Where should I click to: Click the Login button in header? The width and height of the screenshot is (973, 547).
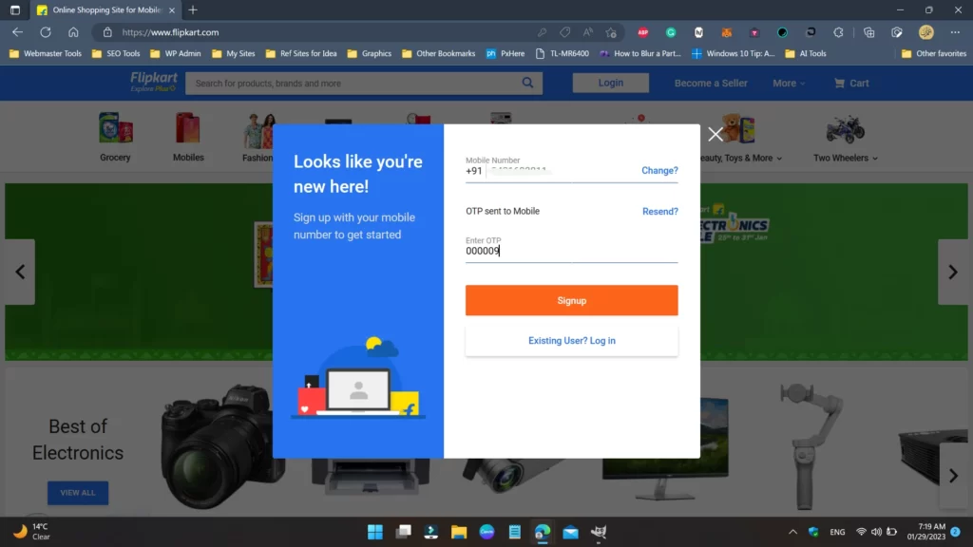(611, 83)
